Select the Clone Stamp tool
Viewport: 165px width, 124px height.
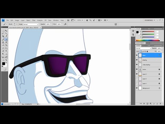point(3,42)
